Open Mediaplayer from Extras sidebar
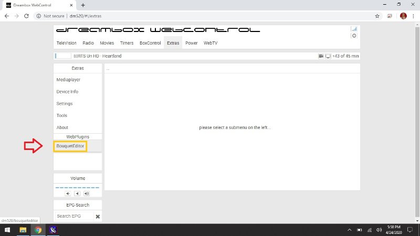The height and width of the screenshot is (236, 420). [x=68, y=80]
